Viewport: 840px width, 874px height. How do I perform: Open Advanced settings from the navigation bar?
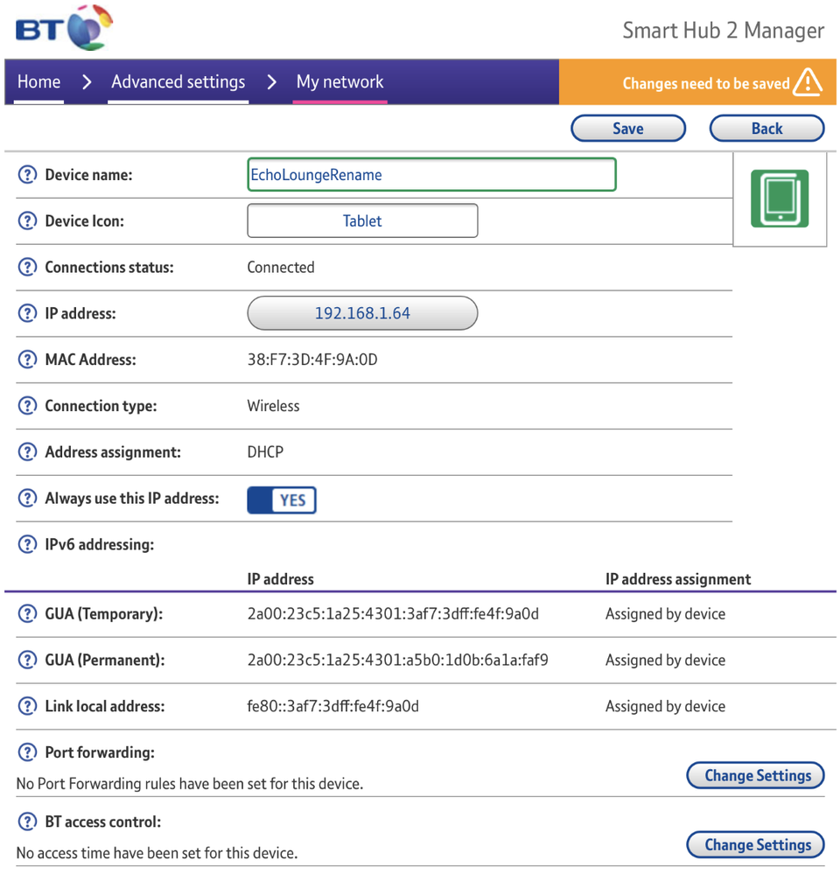click(x=178, y=81)
